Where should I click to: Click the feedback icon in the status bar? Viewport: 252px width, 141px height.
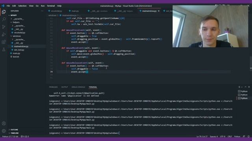pyautogui.click(x=244, y=136)
